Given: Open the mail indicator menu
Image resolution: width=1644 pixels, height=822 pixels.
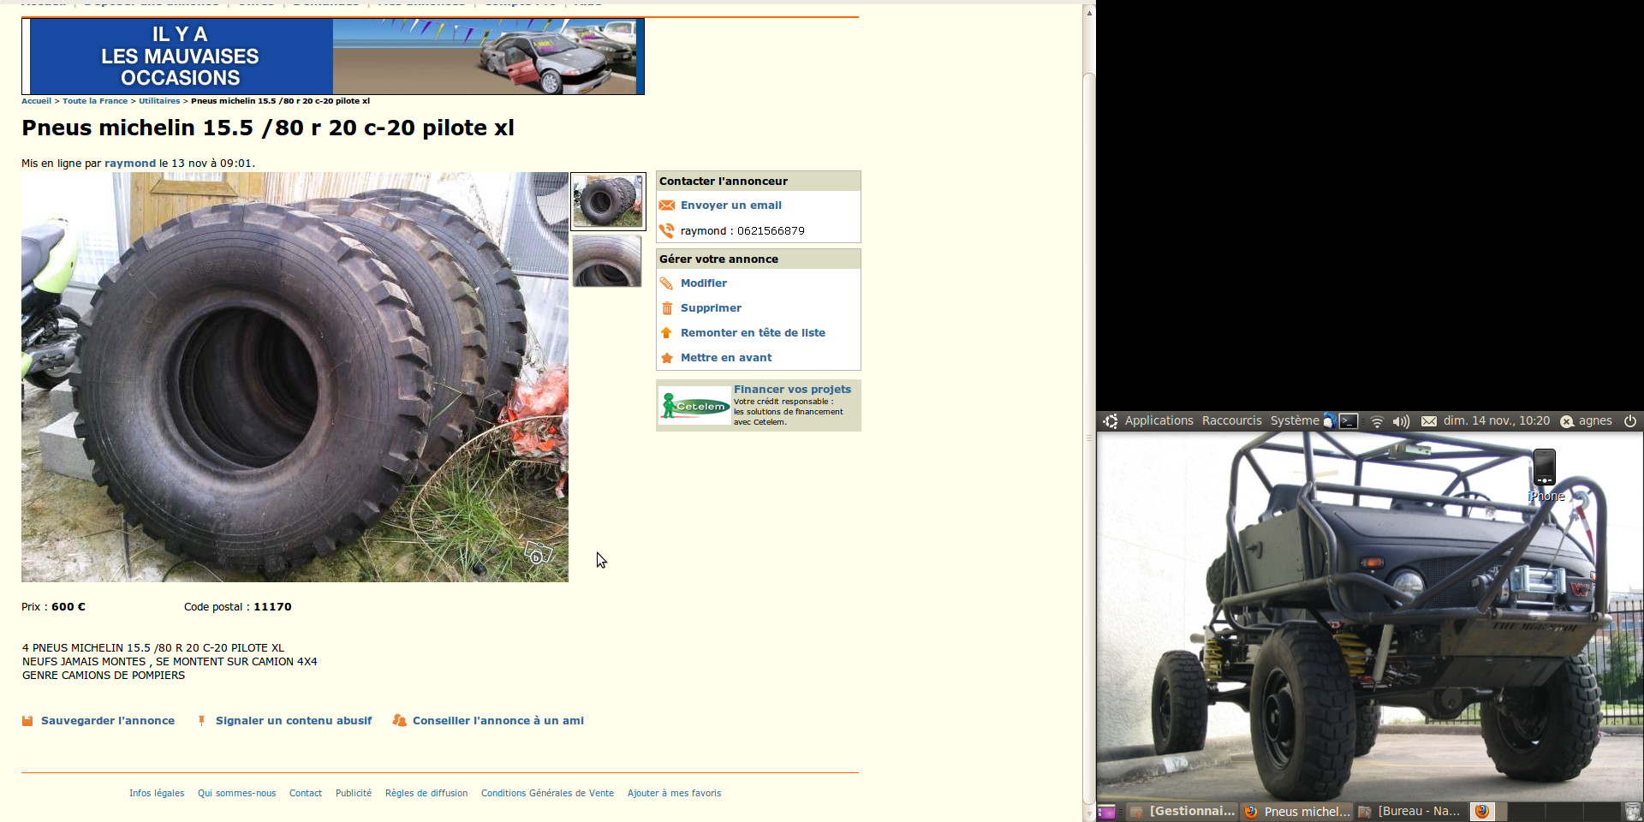Looking at the screenshot, I should tap(1429, 421).
